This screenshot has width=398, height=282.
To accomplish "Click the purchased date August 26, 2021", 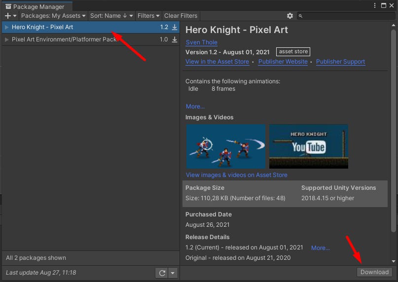I will 207,225.
